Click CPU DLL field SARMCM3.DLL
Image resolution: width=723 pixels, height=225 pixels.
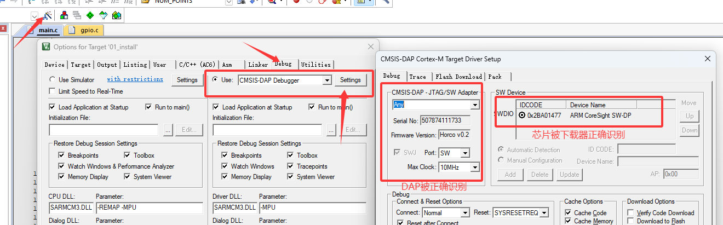(71, 208)
